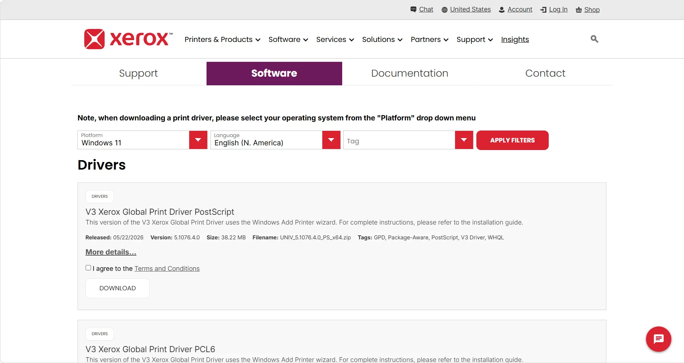Click the Log In link text
Image resolution: width=684 pixels, height=363 pixels.
coord(558,9)
